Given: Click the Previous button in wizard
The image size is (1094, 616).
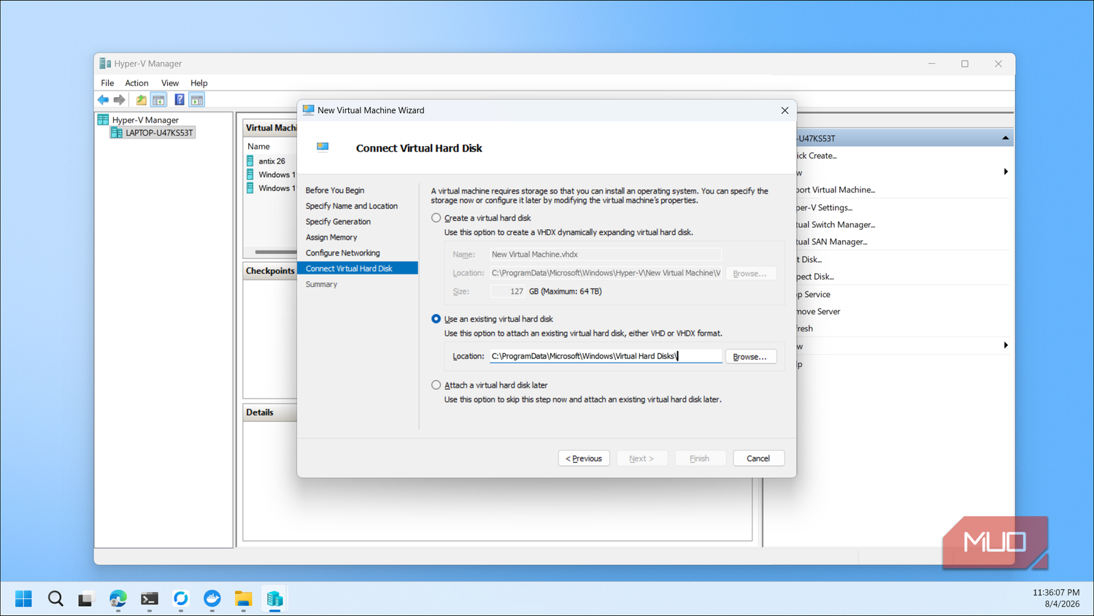Looking at the screenshot, I should (584, 458).
